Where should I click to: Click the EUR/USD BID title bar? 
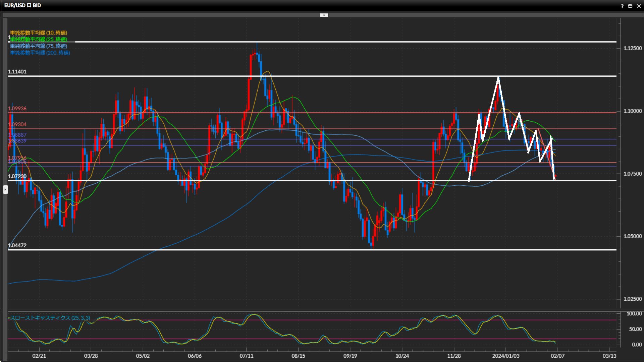(x=23, y=6)
